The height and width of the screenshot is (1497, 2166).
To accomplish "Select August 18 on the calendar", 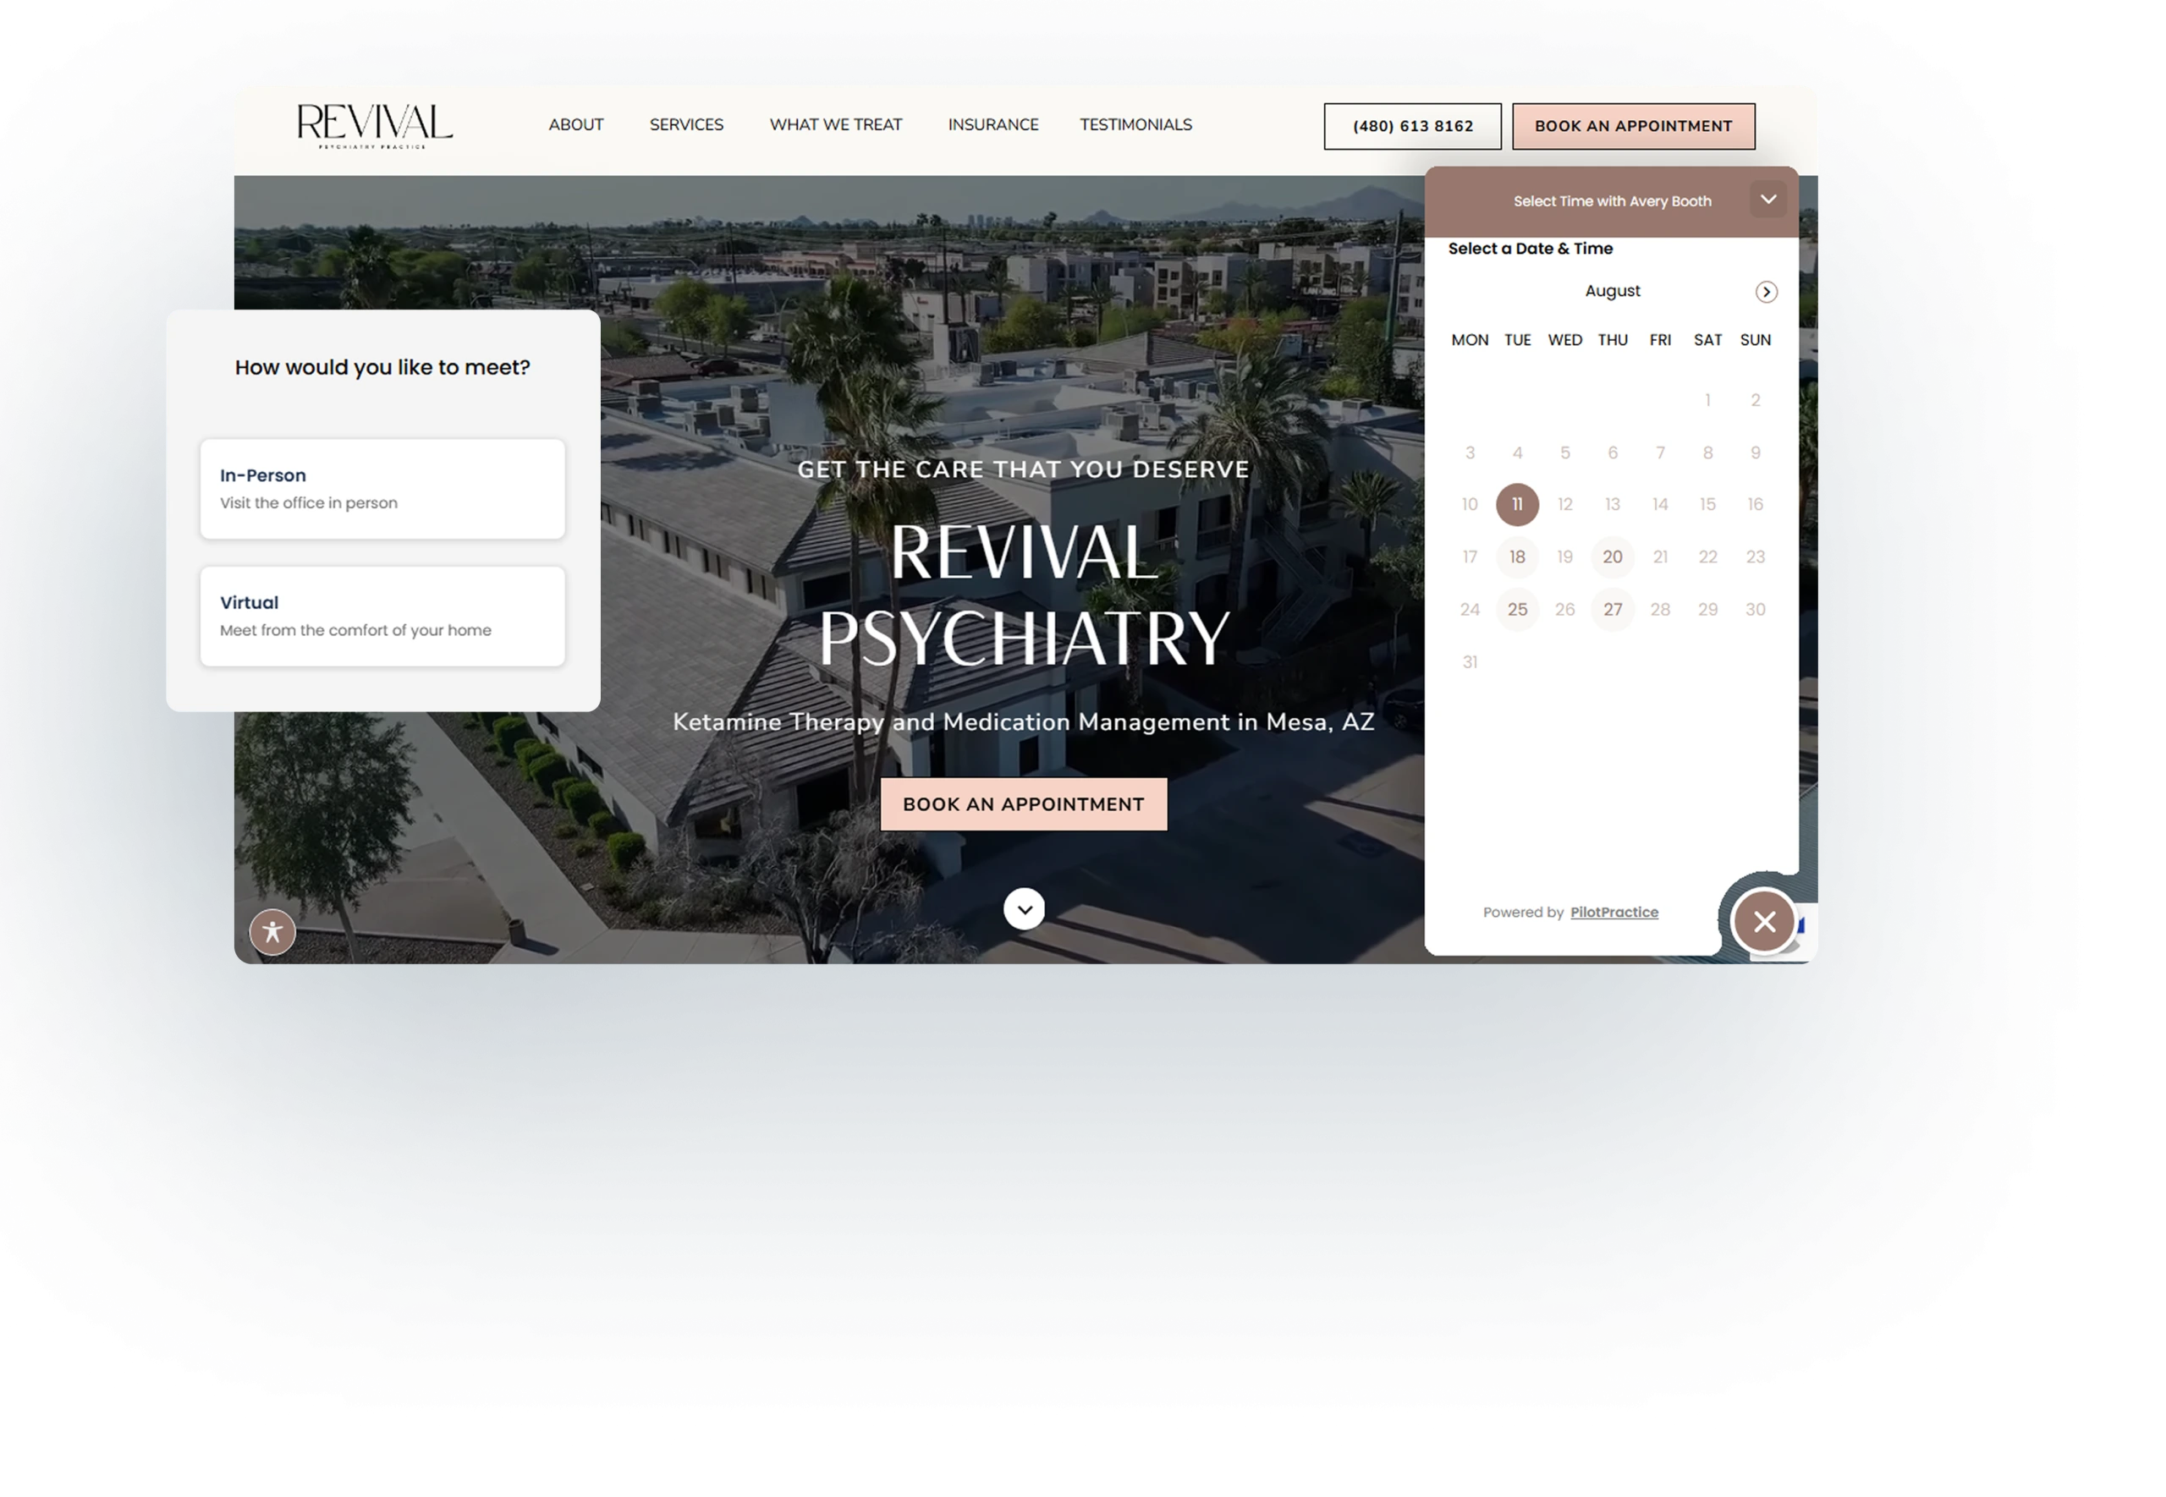I will point(1516,557).
